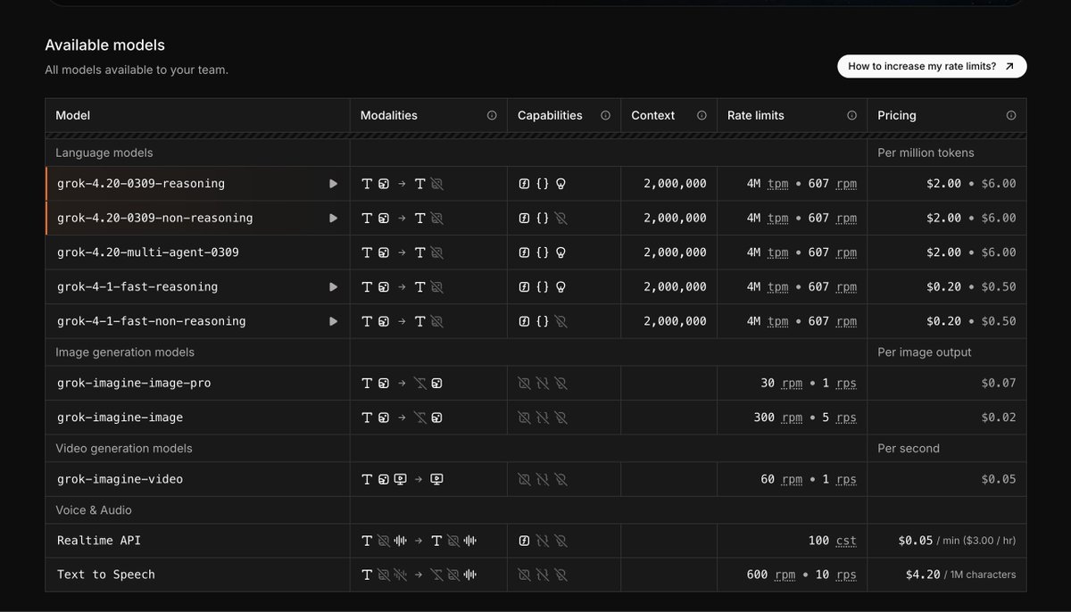This screenshot has width=1071, height=612.
Task: Click the Per second pricing label
Action: tap(909, 449)
